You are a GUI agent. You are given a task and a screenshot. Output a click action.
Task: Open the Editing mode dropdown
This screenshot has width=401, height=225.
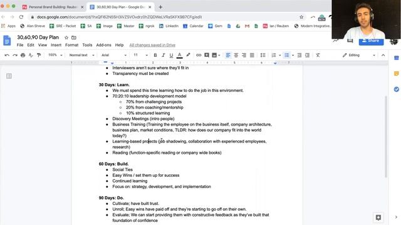click(x=359, y=55)
